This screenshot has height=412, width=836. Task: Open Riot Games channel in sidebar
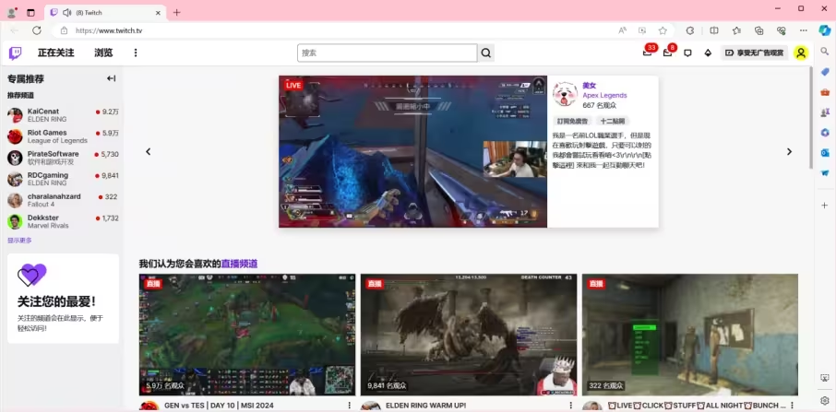(63, 136)
